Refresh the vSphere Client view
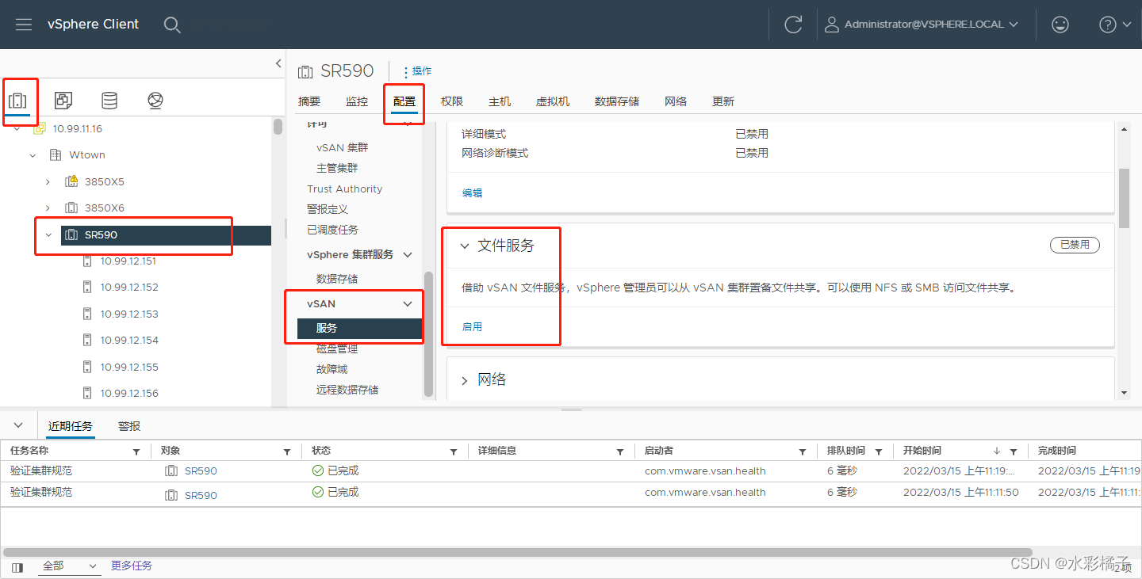The width and height of the screenshot is (1142, 579). pos(793,25)
